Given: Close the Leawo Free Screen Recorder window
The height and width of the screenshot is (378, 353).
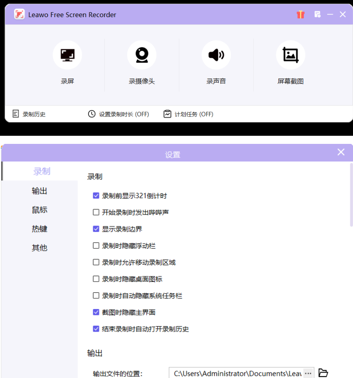Looking at the screenshot, I should pyautogui.click(x=343, y=14).
